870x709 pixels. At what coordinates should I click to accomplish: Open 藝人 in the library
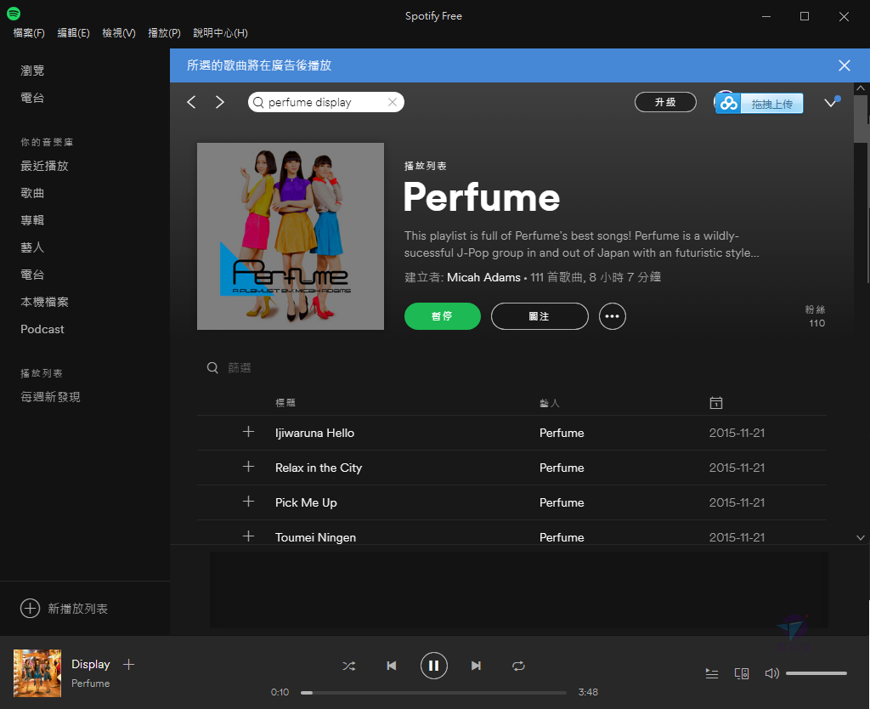(x=32, y=247)
